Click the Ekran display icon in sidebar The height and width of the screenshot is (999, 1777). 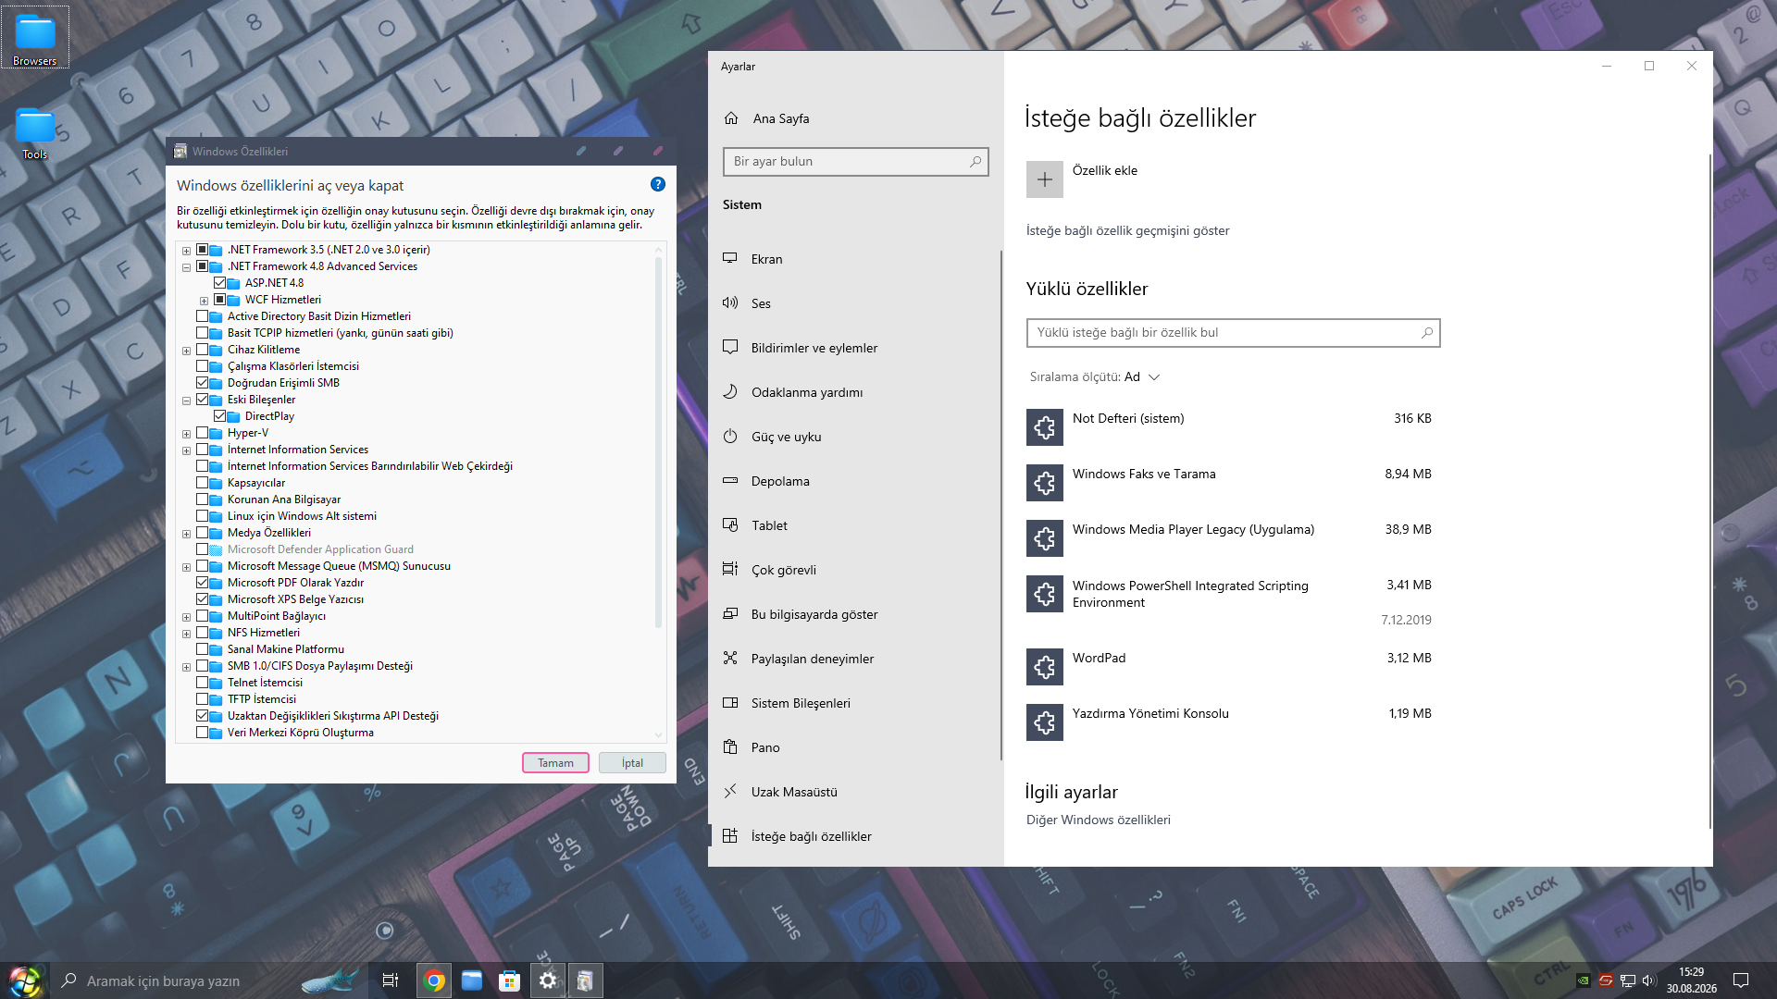[x=730, y=259]
